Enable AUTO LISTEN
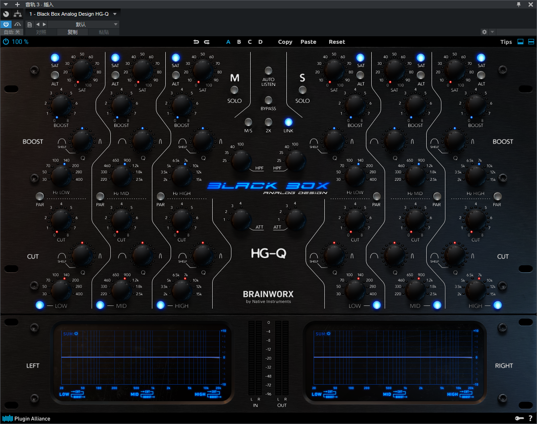 pos(268,71)
